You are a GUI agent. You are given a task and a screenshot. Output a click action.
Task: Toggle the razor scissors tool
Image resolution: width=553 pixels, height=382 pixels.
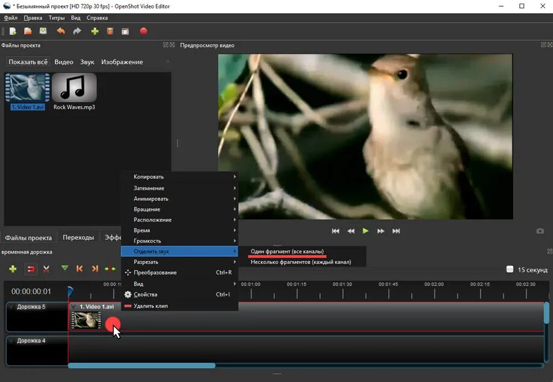(x=46, y=269)
